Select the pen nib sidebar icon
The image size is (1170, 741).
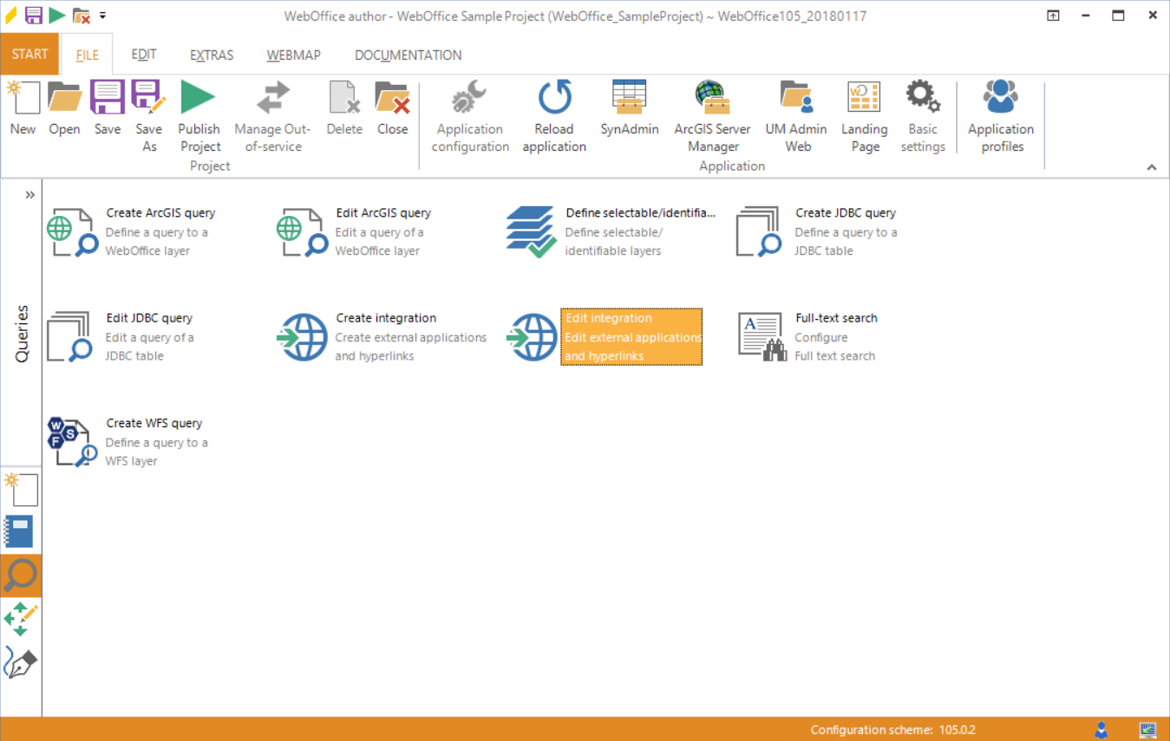21,663
